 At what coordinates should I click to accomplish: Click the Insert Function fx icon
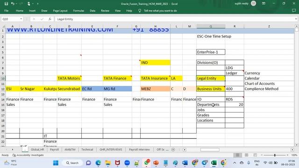click(x=50, y=19)
